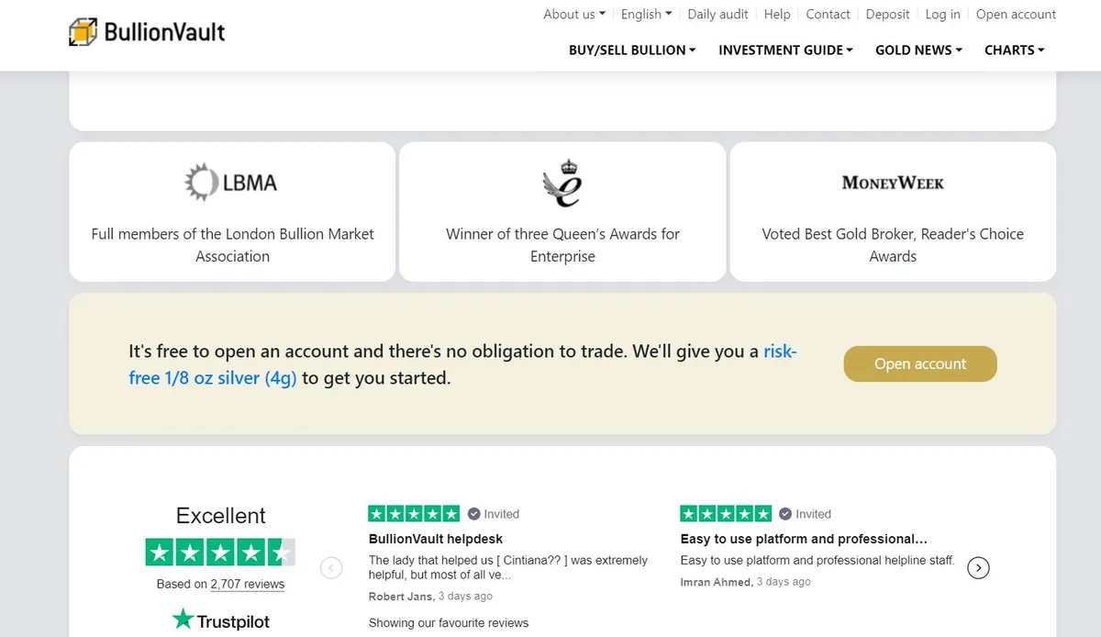Click the MoneyWeek logo
The image size is (1101, 637).
click(893, 183)
